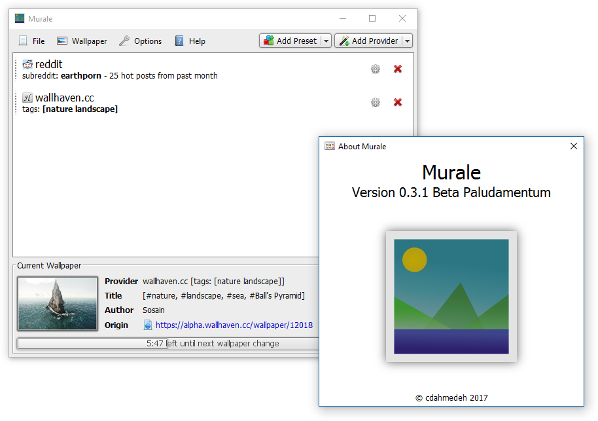This screenshot has width=598, height=421.
Task: Click the origin web page icon
Action: coord(148,325)
